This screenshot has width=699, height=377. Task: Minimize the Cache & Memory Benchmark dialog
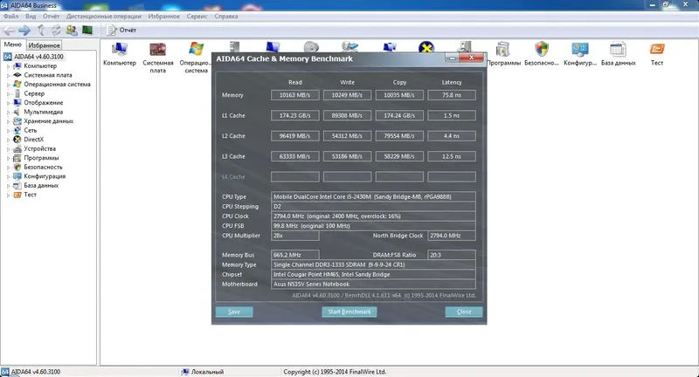click(x=452, y=58)
